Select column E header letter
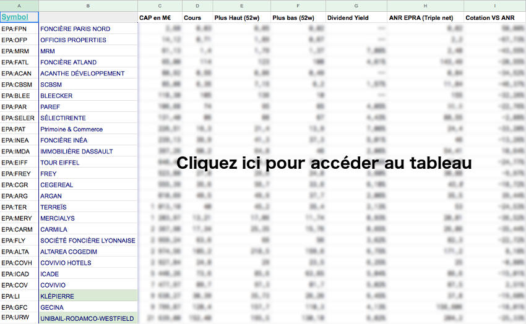 click(x=241, y=5)
